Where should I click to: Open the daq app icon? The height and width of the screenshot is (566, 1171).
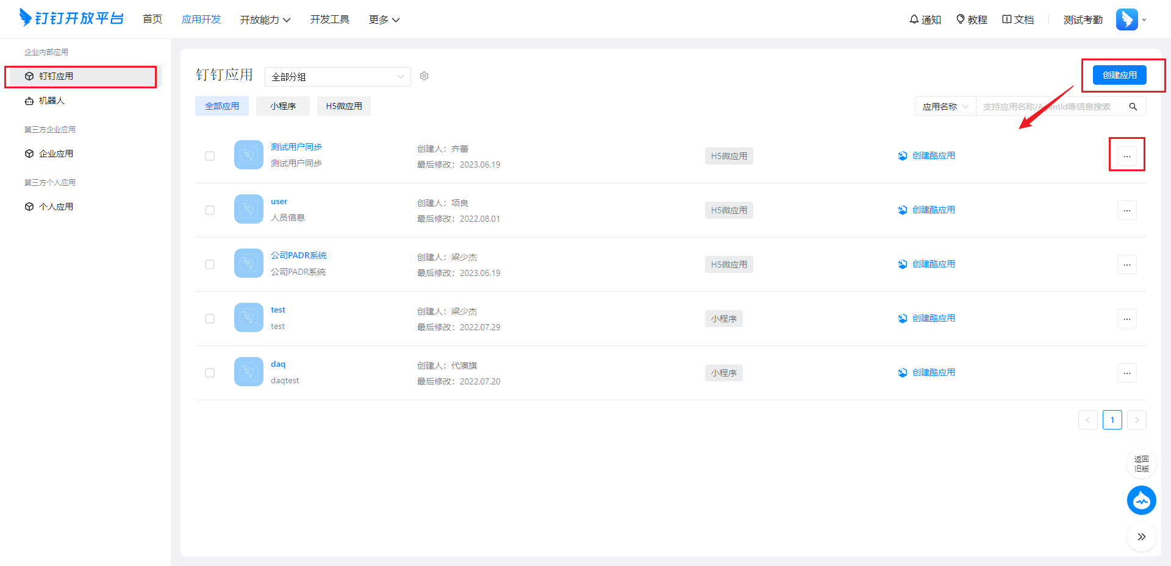pos(249,372)
